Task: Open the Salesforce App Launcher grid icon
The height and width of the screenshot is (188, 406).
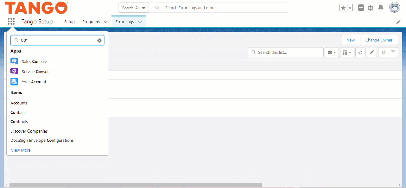Action: click(x=11, y=21)
